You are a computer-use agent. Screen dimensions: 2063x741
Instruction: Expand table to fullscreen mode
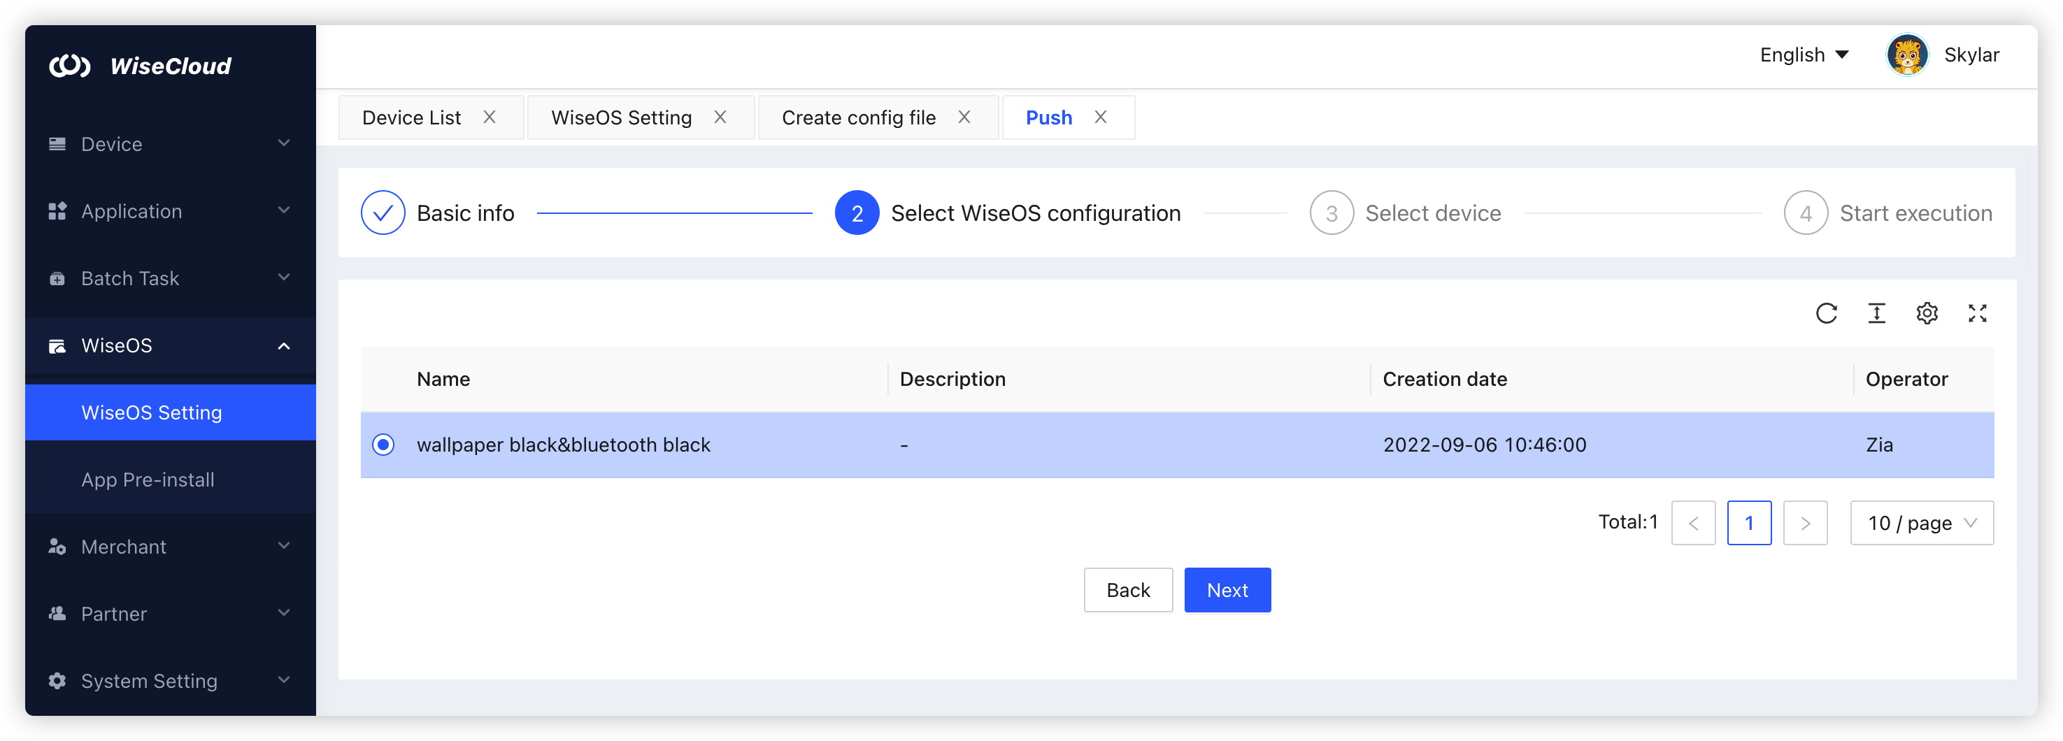click(1978, 313)
